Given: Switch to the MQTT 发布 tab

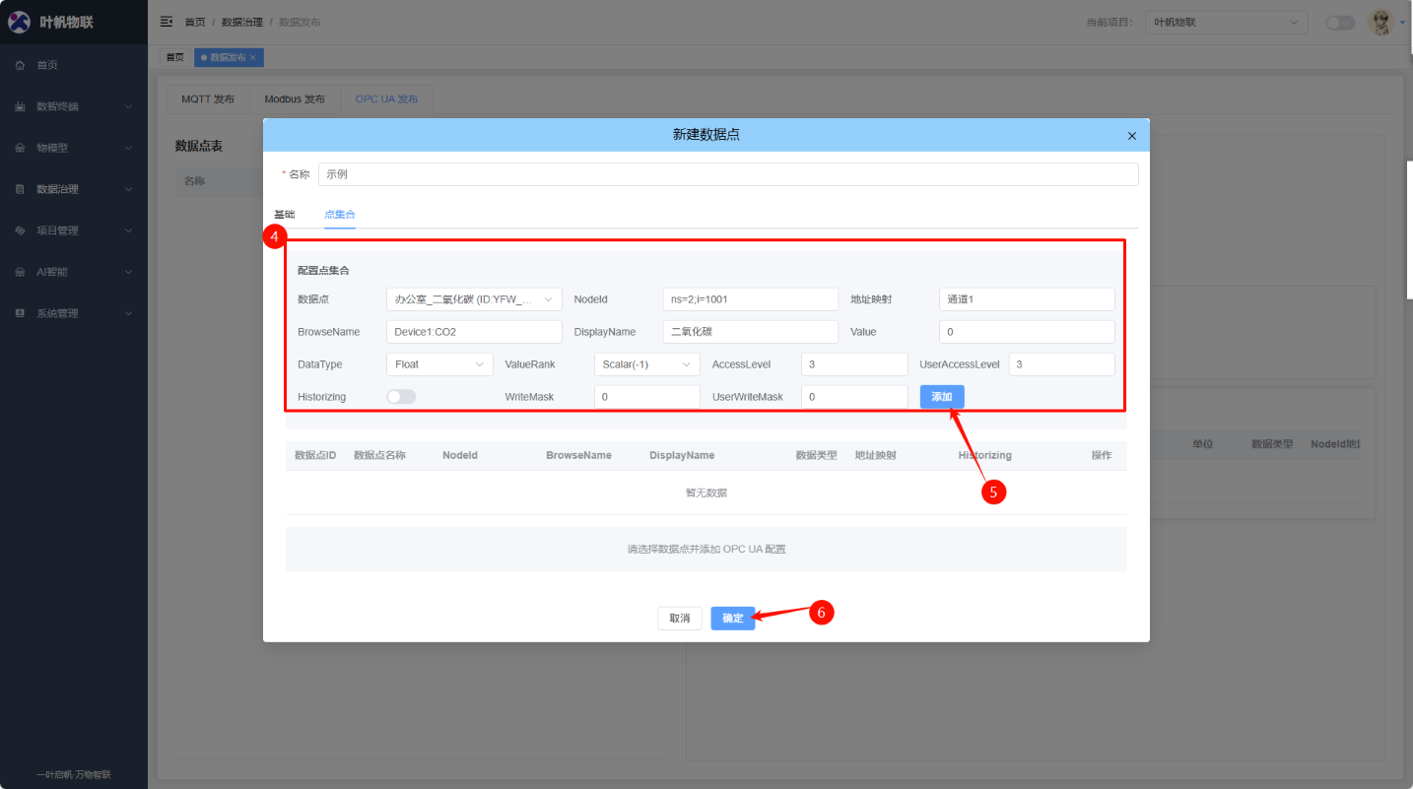Looking at the screenshot, I should [208, 99].
